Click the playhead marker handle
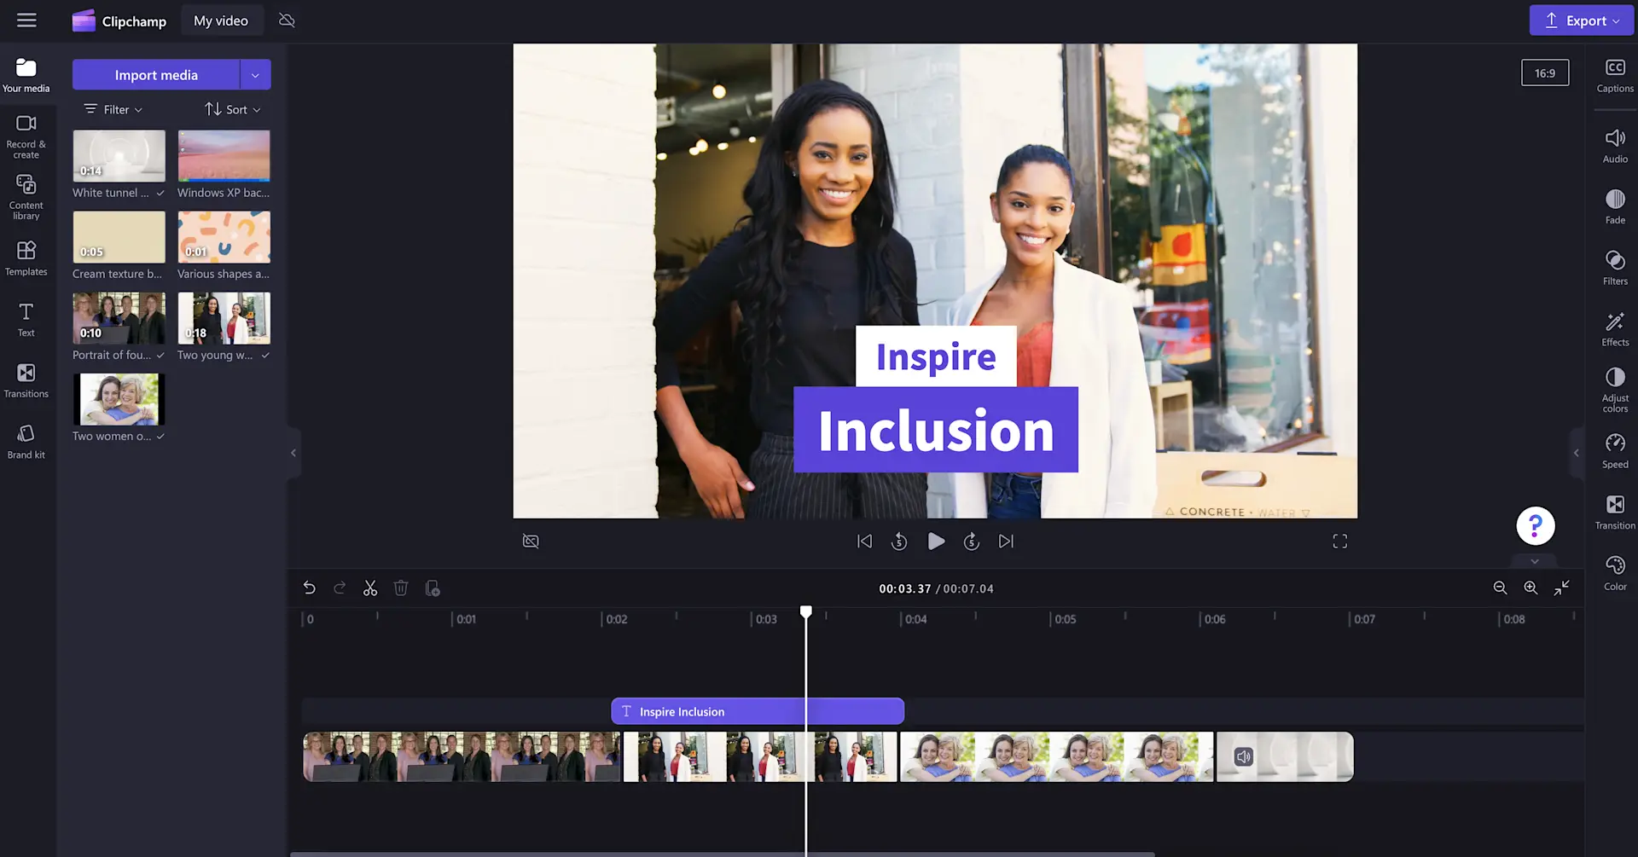 click(806, 612)
